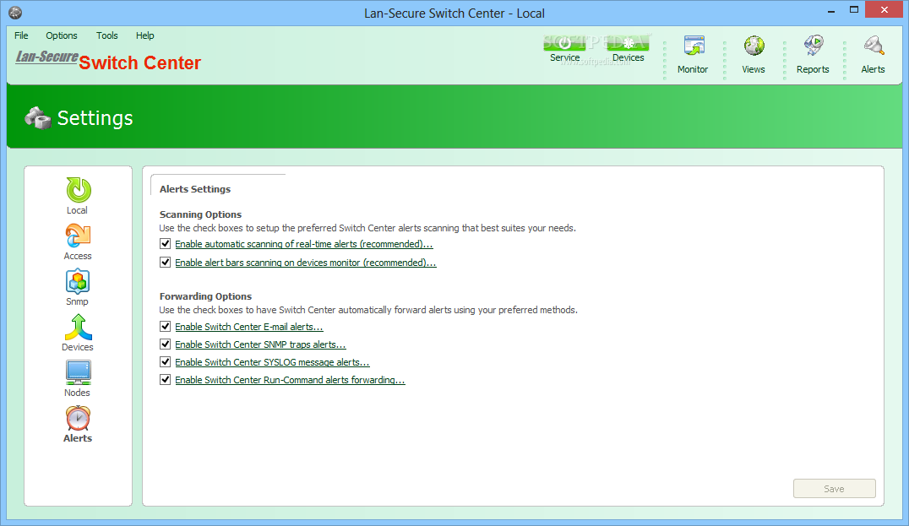The width and height of the screenshot is (909, 526).
Task: Click the Monitor toolbar icon
Action: coord(694,46)
